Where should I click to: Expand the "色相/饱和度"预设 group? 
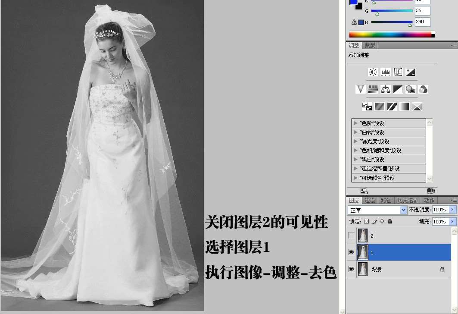point(356,151)
